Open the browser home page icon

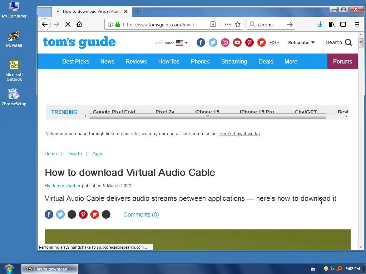(x=79, y=25)
